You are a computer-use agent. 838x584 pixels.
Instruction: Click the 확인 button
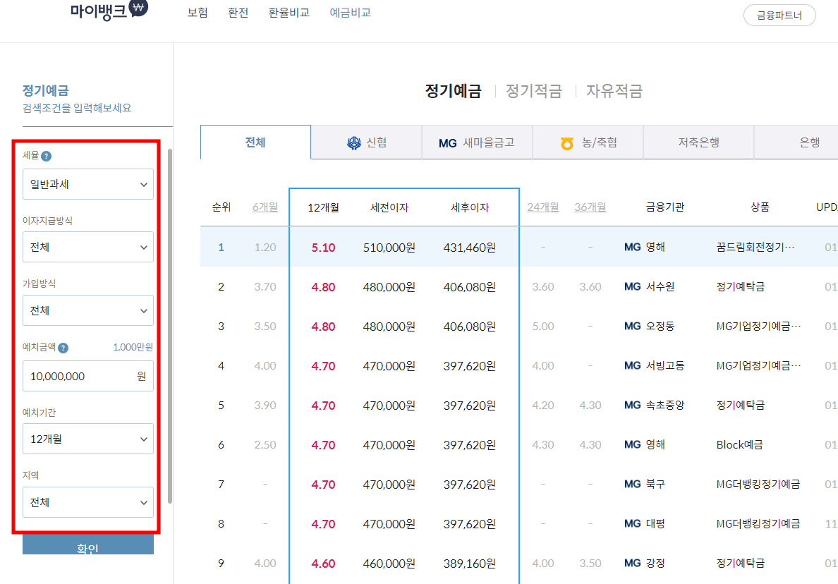[x=88, y=545]
